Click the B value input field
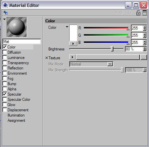The height and width of the screenshot is (147, 149). tap(137, 43)
